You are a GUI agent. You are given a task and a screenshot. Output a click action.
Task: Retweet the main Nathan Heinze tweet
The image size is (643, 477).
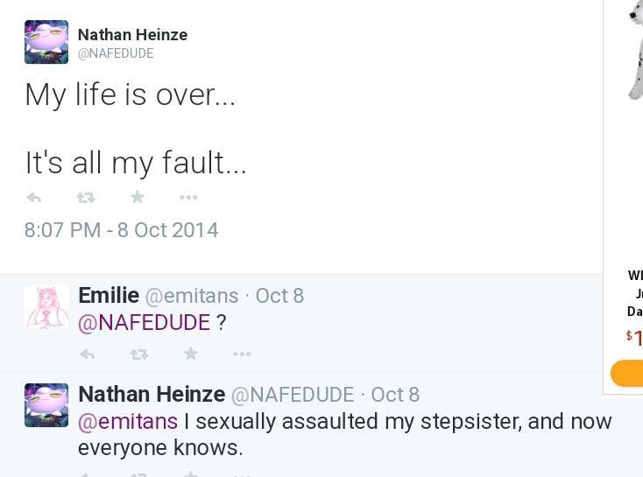[x=85, y=198]
